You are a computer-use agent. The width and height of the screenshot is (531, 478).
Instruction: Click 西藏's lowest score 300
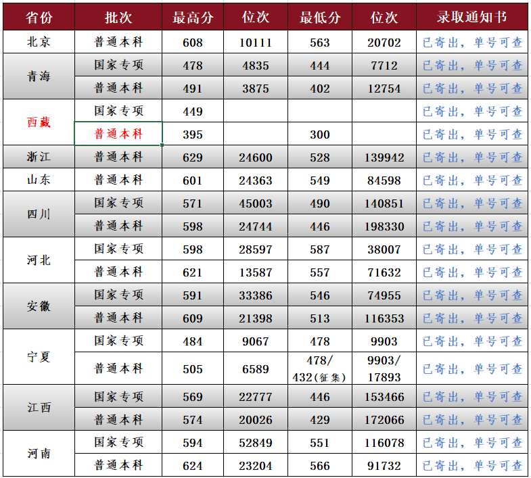pyautogui.click(x=320, y=135)
